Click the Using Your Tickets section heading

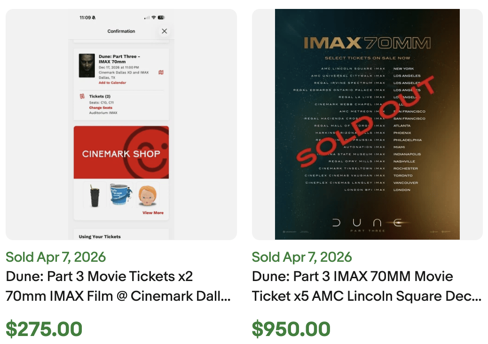(100, 236)
